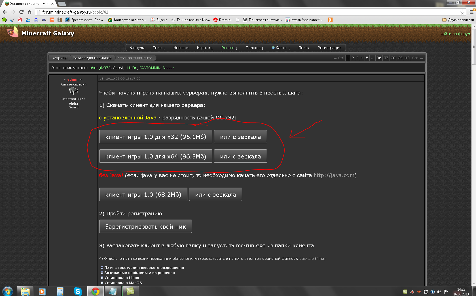Download no-Java client from mirror
Screen dimensions: 476x296
pos(215,194)
